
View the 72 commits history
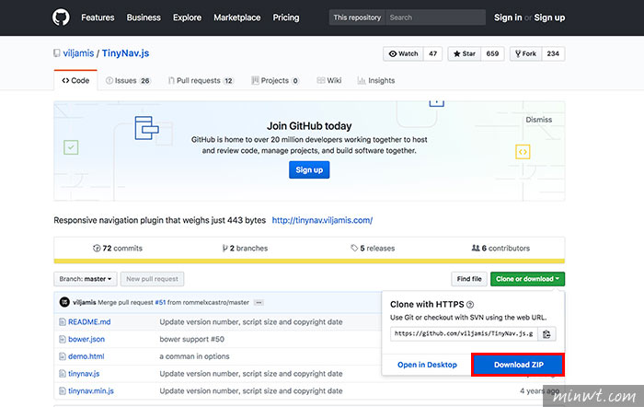(118, 249)
